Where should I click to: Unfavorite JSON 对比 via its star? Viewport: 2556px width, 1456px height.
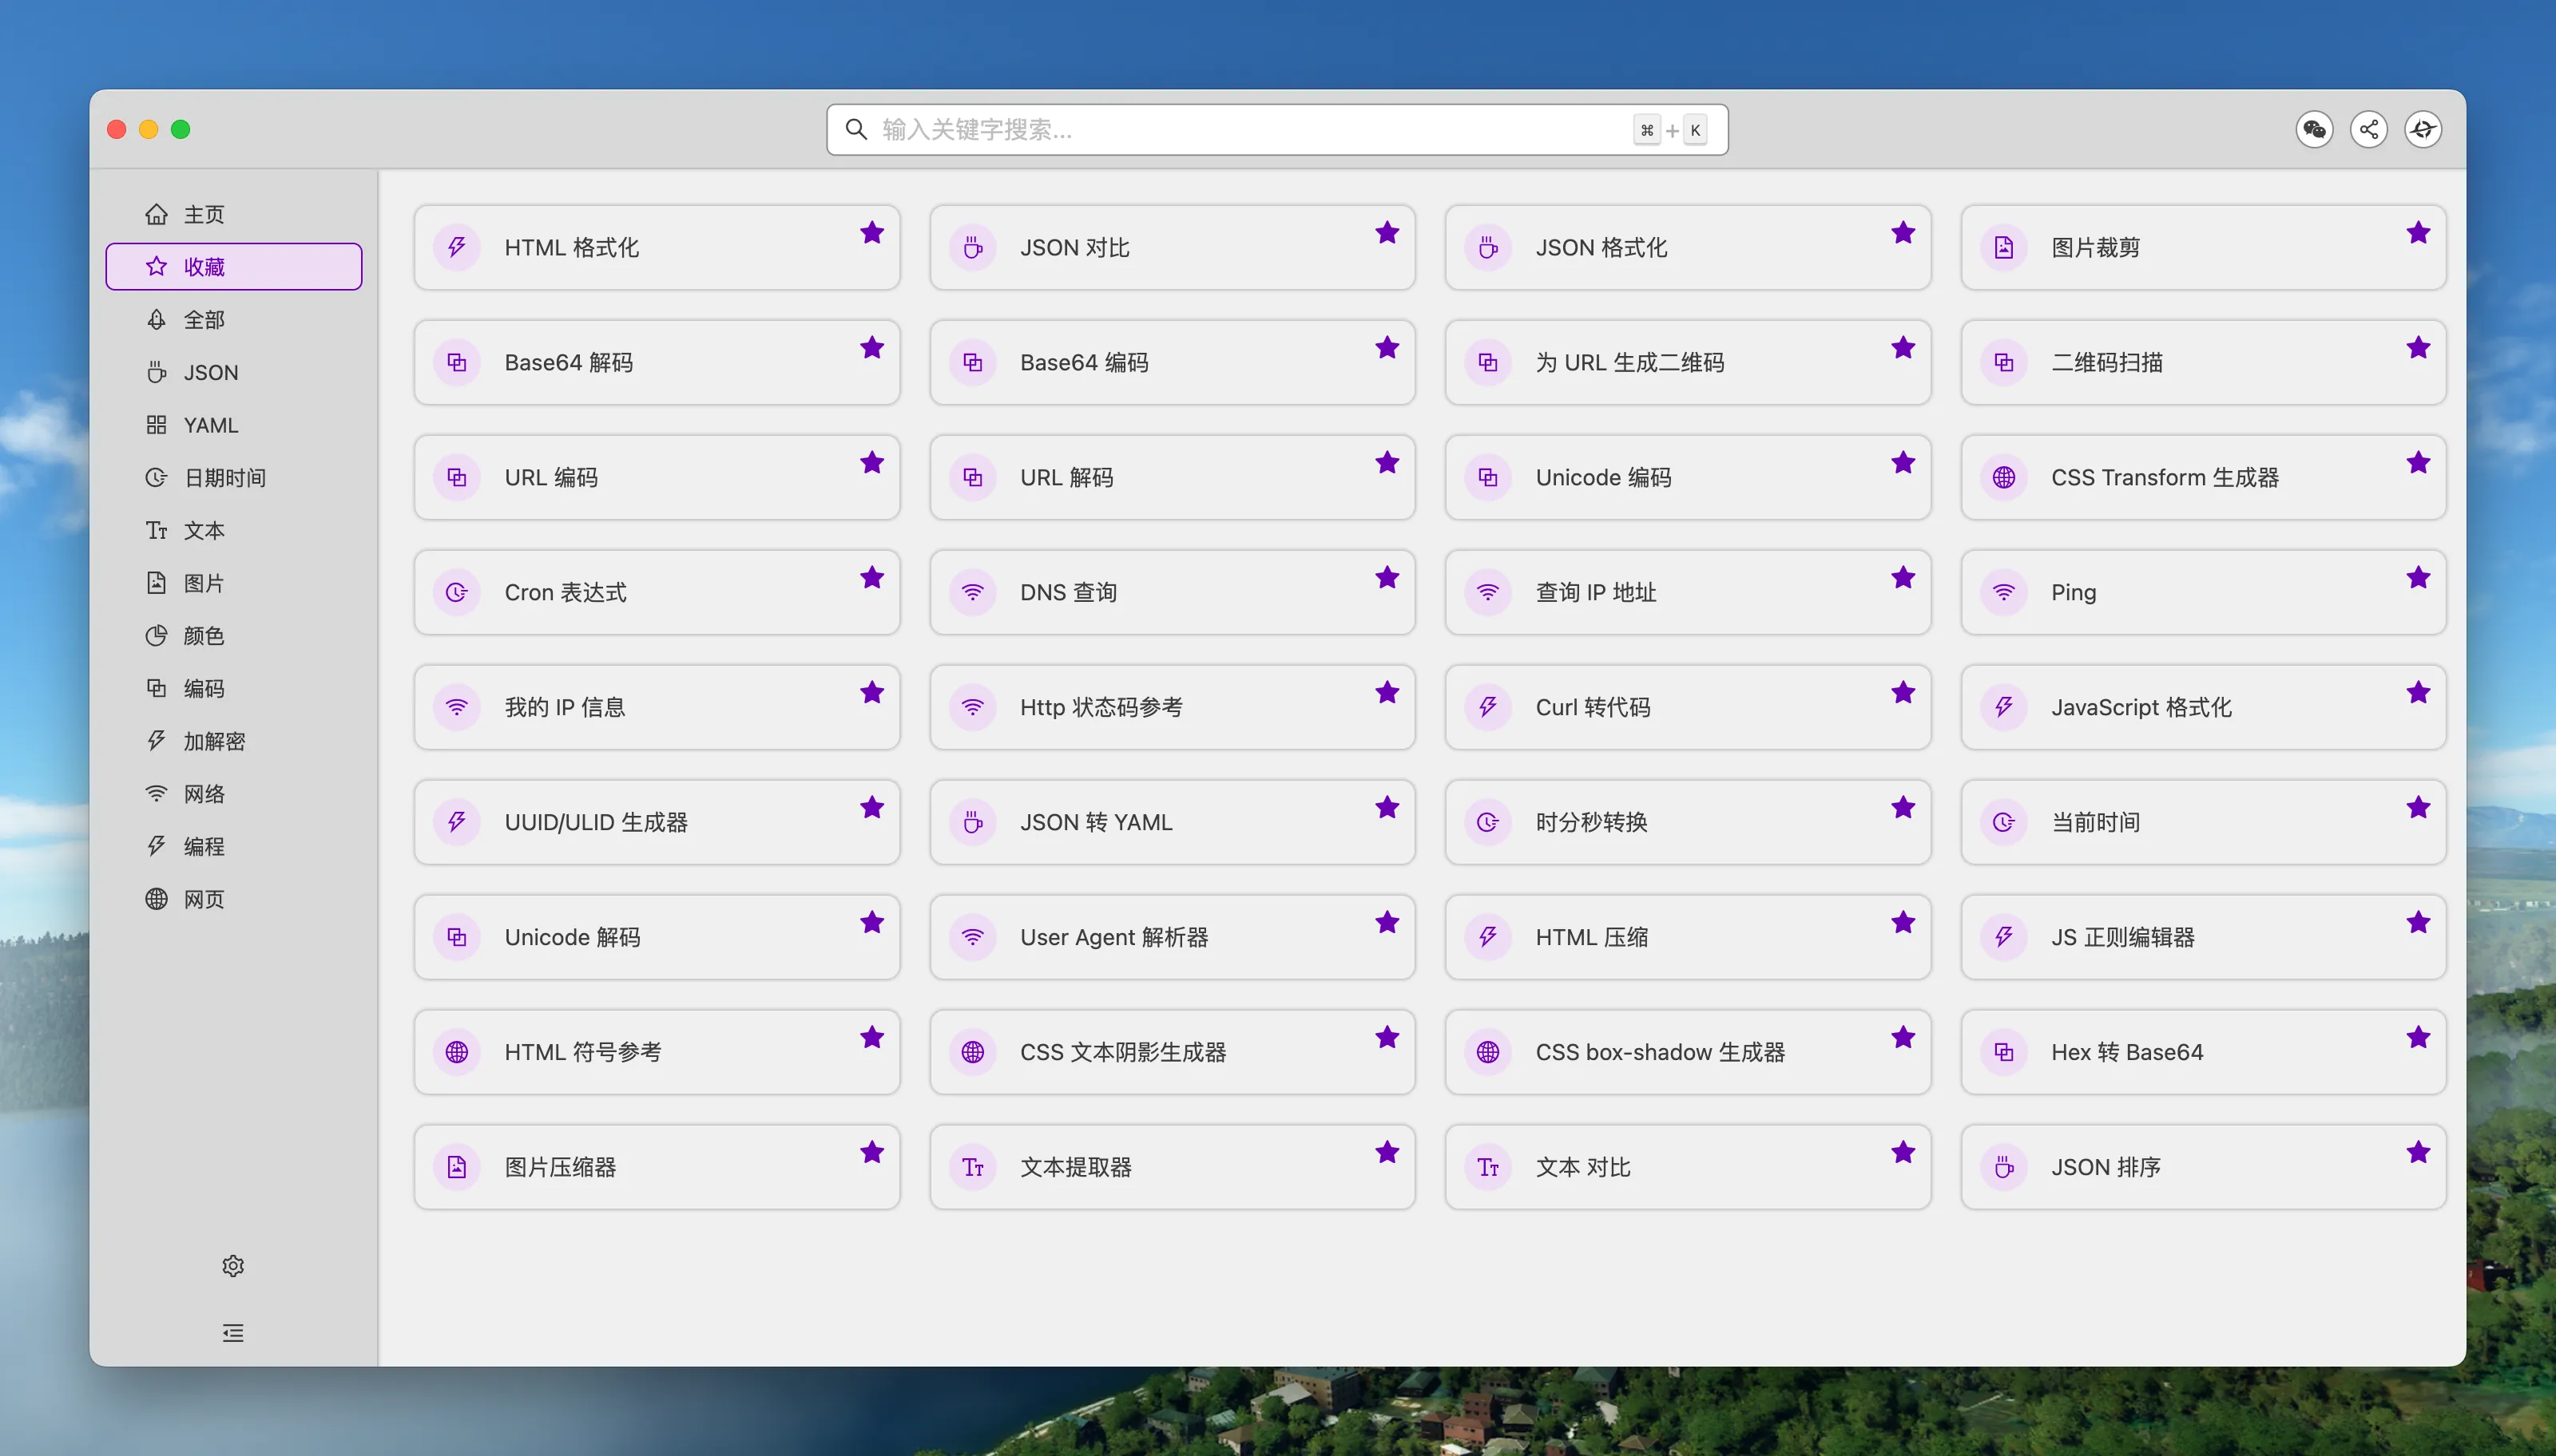coord(1387,233)
